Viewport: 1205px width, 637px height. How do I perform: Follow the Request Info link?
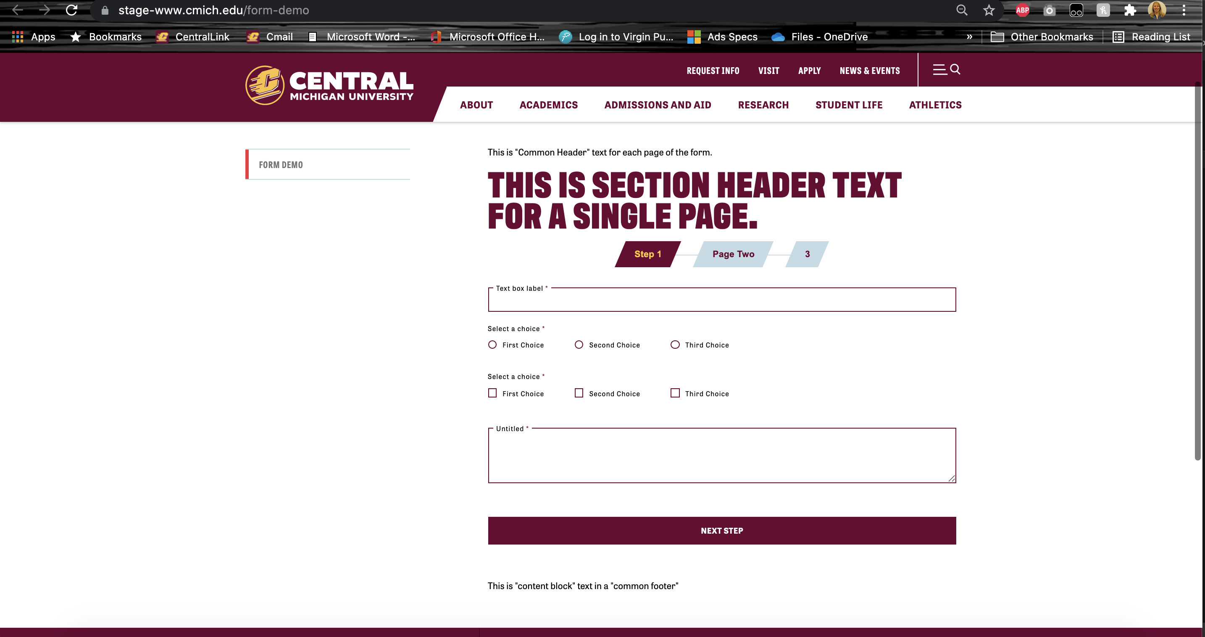tap(713, 71)
